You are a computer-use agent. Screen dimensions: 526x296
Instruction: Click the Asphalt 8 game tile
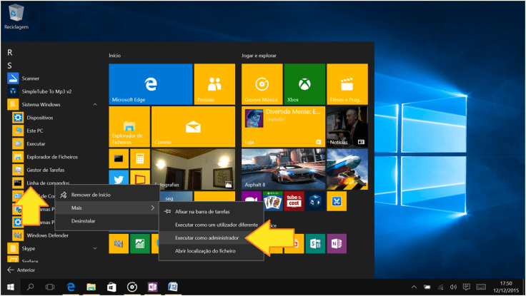[x=282, y=168]
